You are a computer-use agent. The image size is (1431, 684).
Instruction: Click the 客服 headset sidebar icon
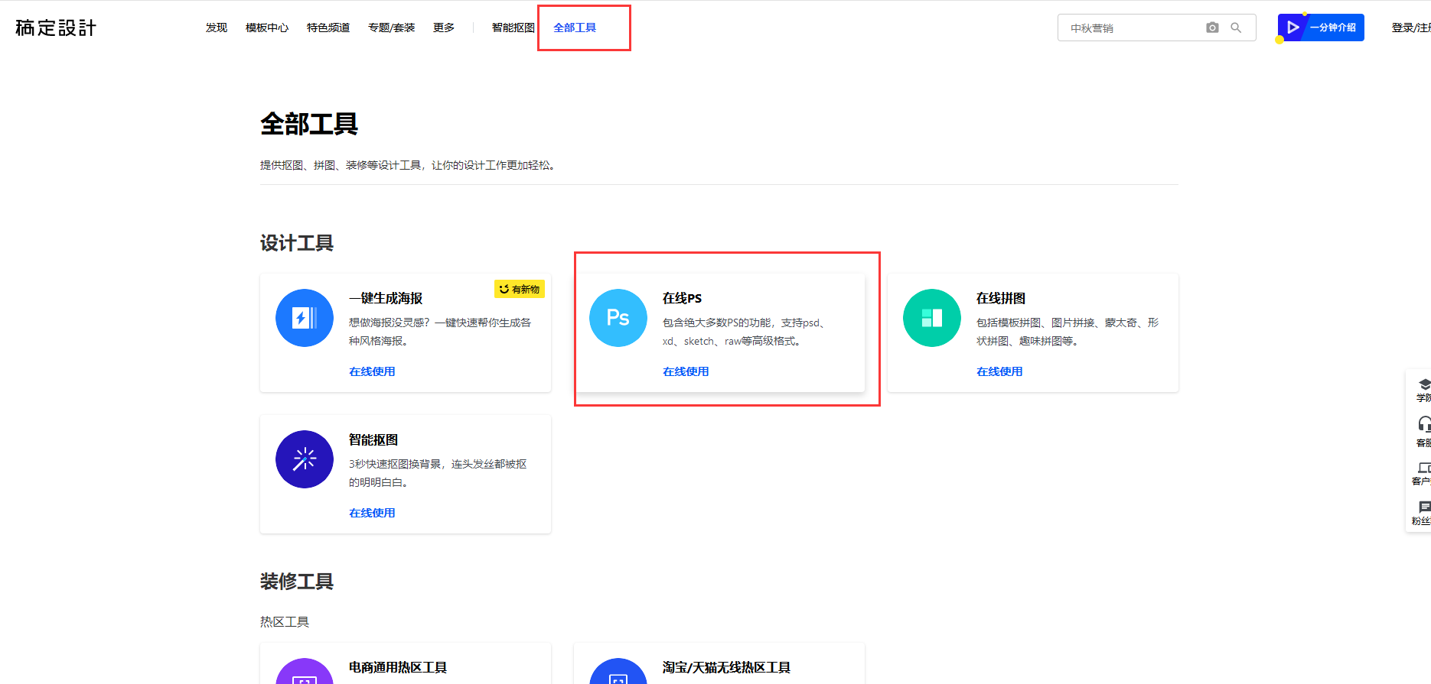[1424, 424]
